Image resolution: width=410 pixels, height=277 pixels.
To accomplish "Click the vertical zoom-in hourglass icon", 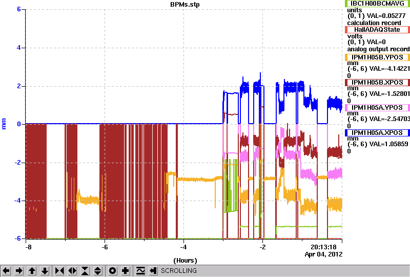I will [x=85, y=271].
